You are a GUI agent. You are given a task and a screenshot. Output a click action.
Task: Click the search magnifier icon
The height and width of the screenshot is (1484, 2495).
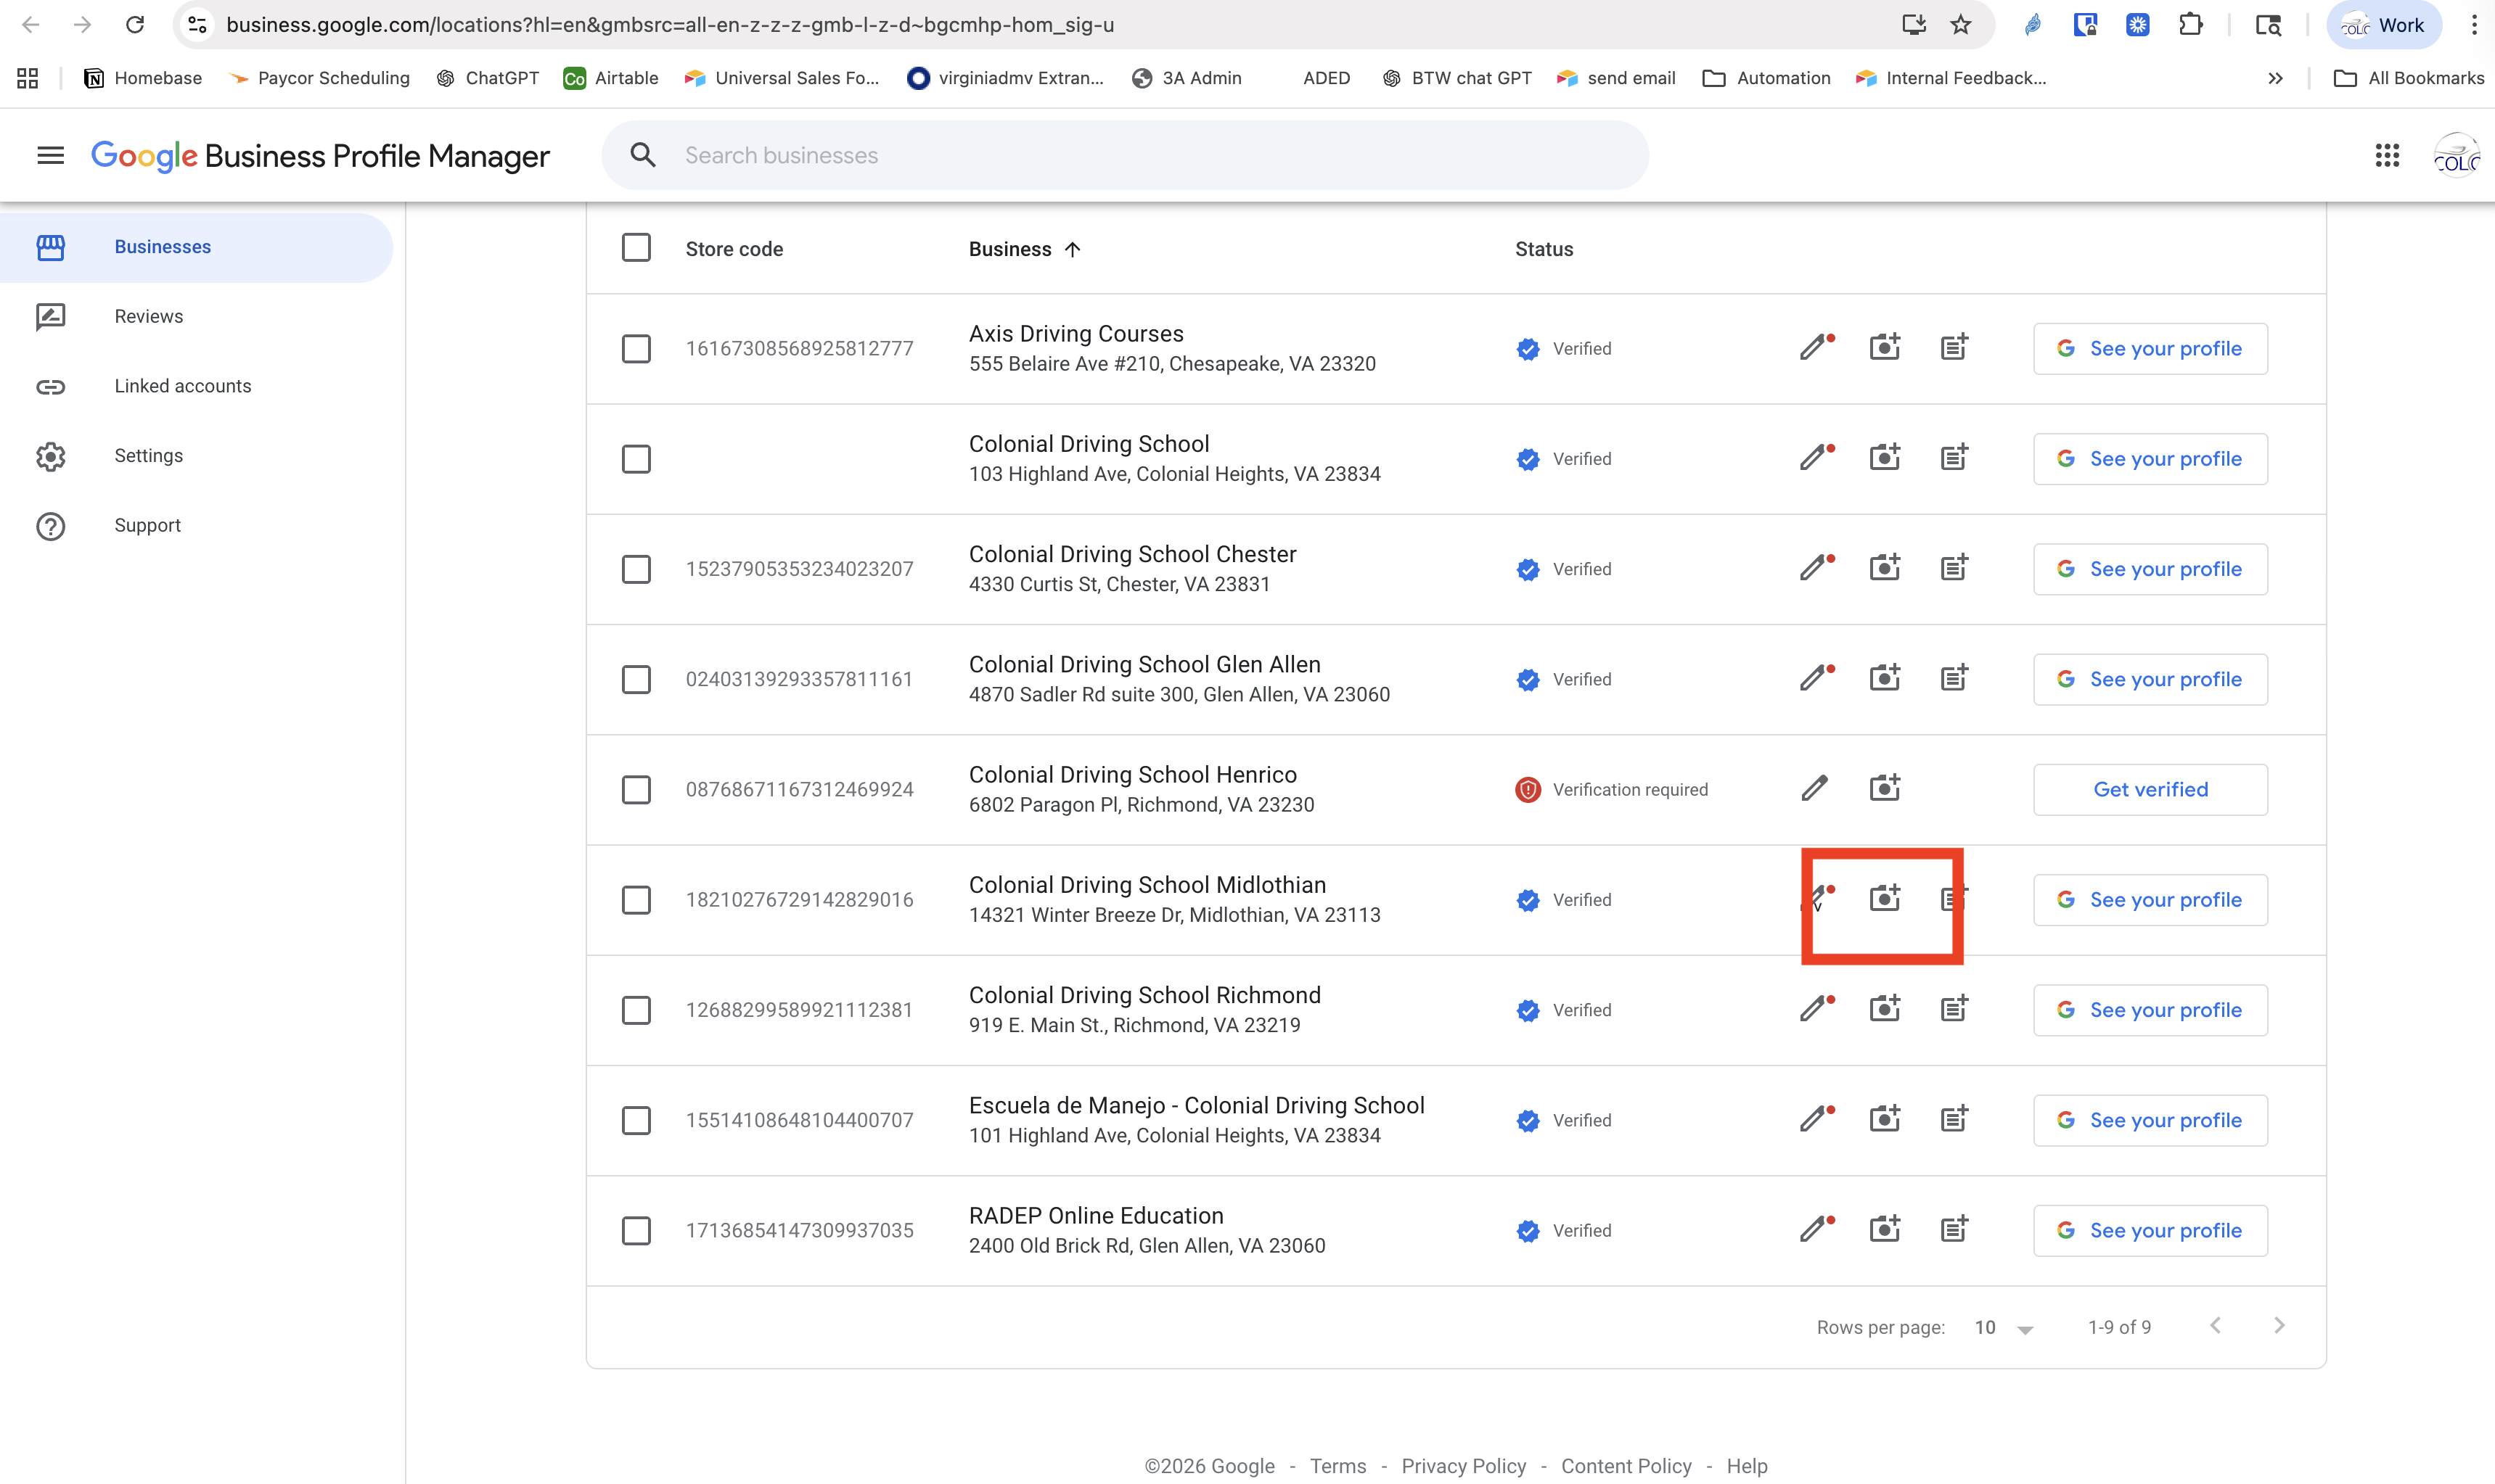point(642,155)
